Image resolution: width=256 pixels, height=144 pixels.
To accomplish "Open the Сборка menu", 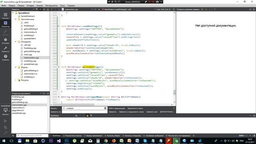I will (x=21, y=6).
